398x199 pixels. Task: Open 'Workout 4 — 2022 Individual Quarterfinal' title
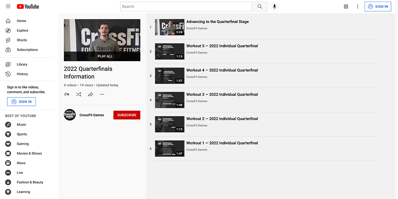pos(222,70)
